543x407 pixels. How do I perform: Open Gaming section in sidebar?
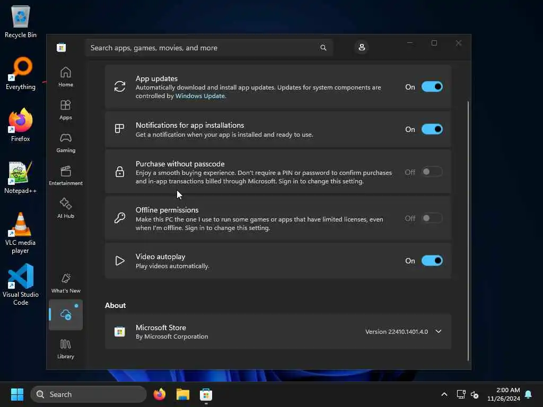coord(65,143)
